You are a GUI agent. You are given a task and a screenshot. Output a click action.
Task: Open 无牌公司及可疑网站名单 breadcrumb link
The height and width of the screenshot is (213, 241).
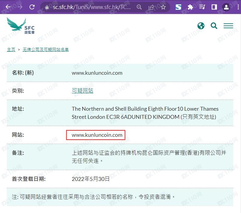tap(46, 49)
